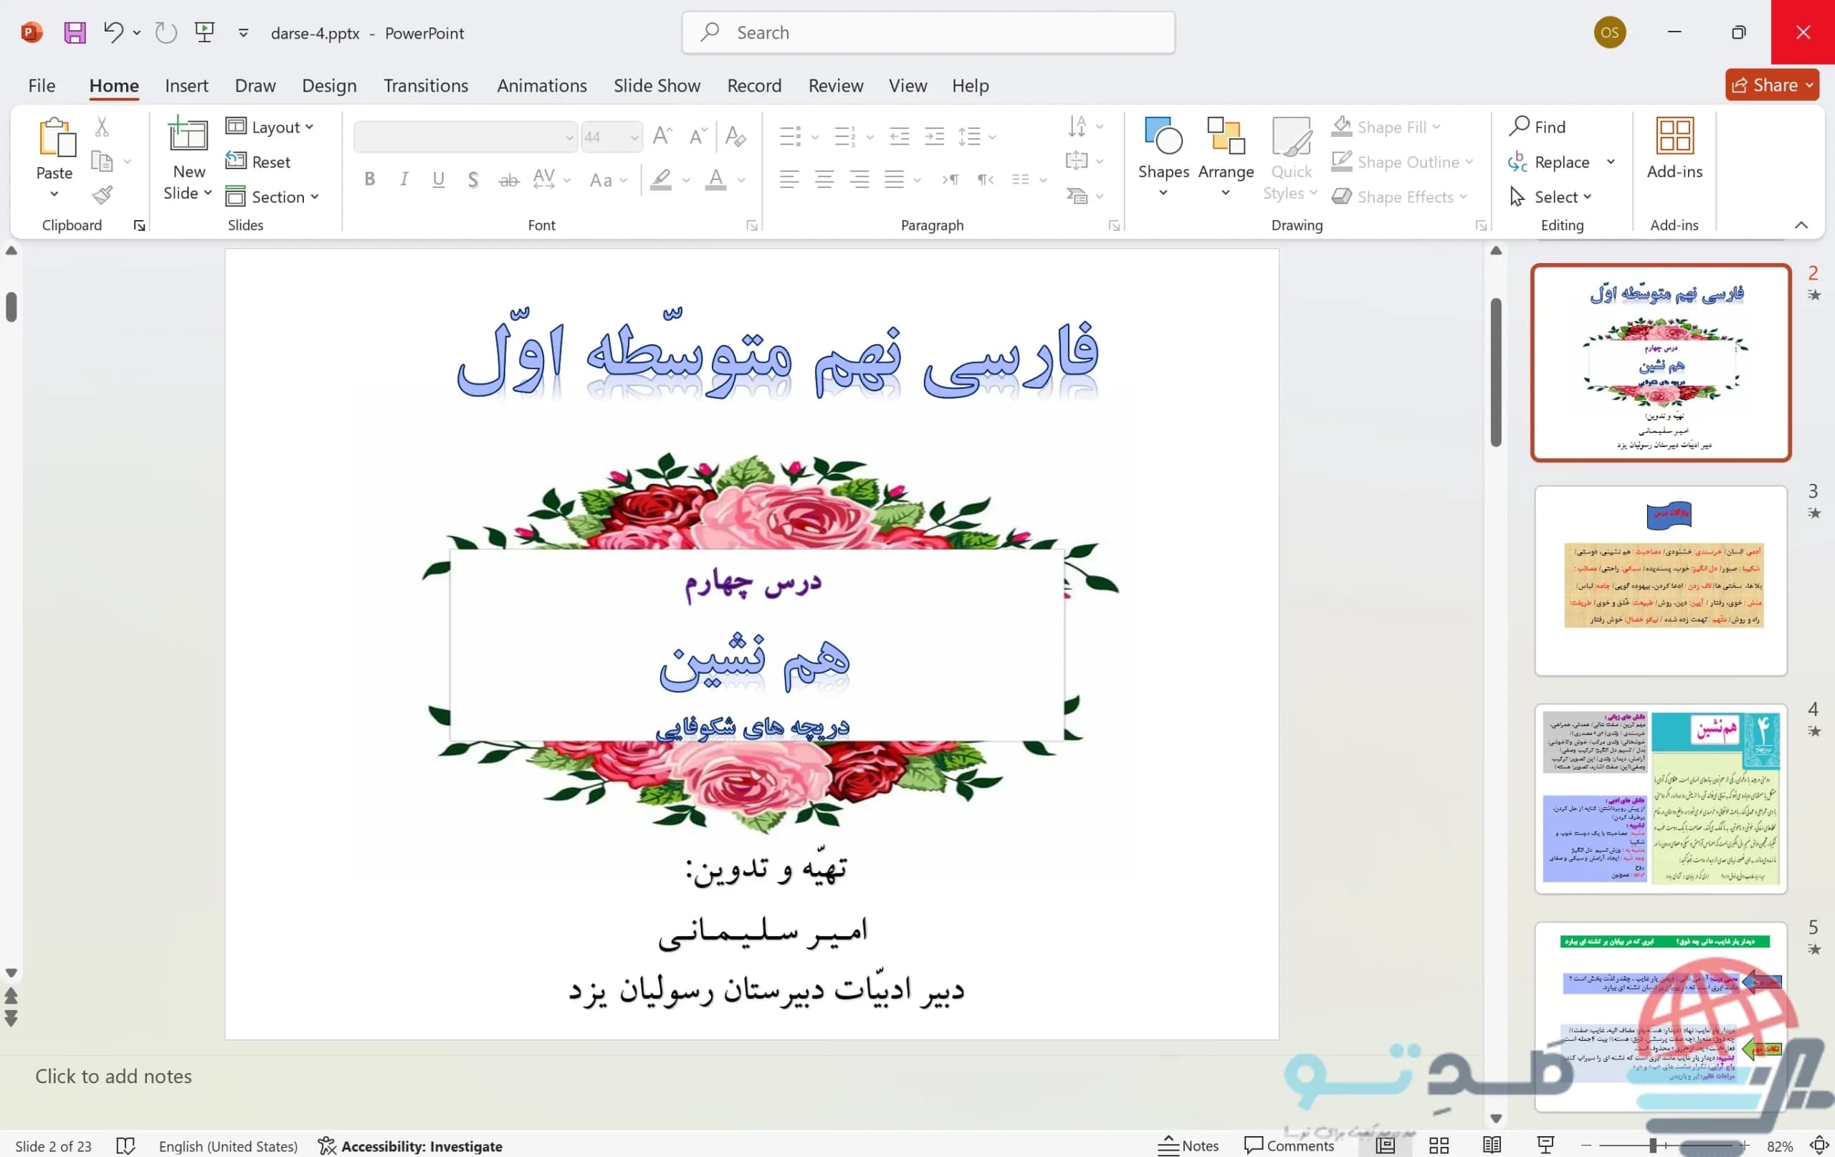Open Add-ins from the ribbon
1835x1157 pixels.
(x=1674, y=149)
